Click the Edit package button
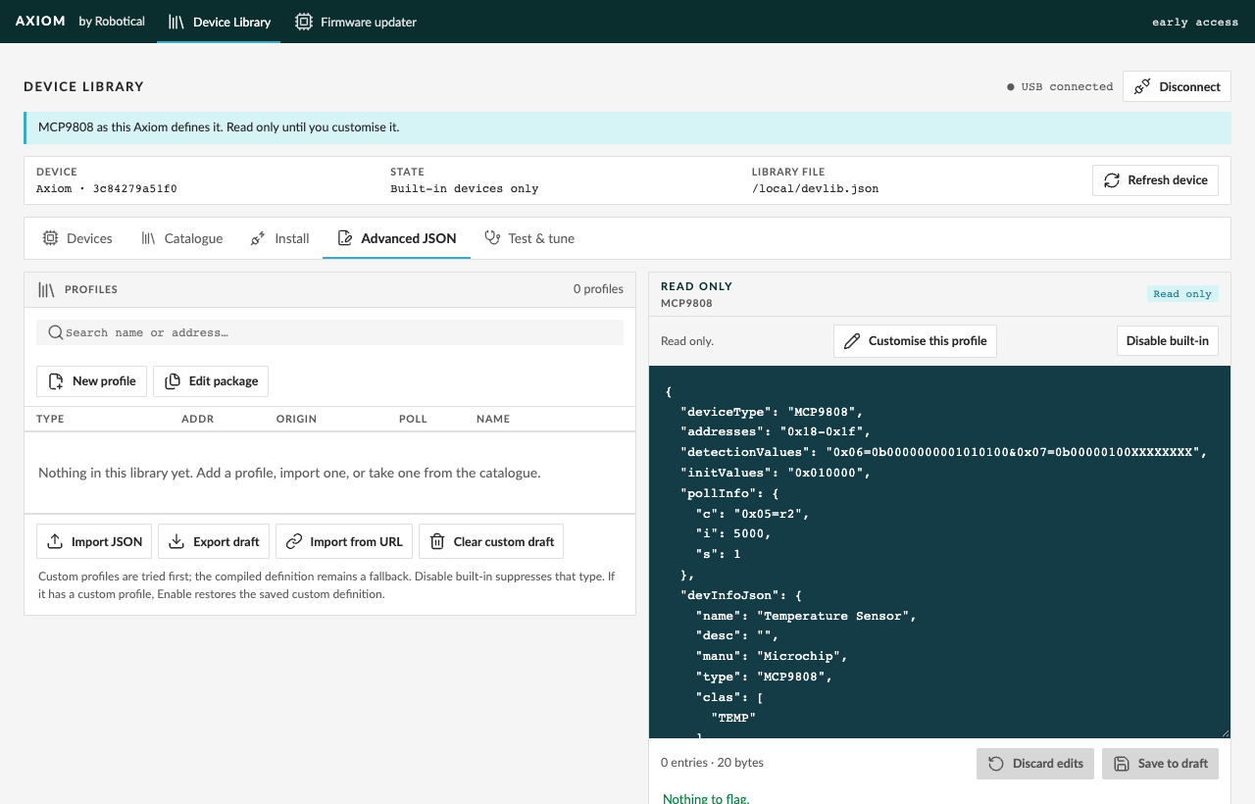This screenshot has height=804, width=1255. (x=211, y=381)
